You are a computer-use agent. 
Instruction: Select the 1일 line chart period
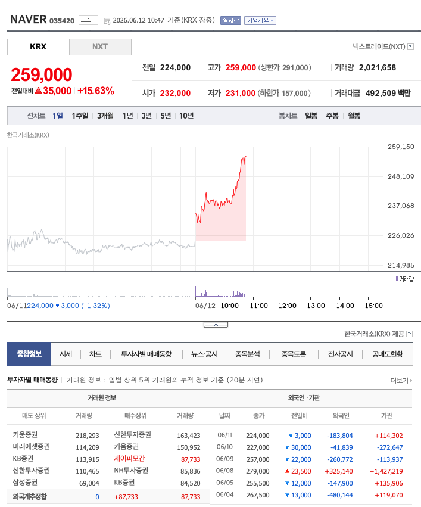coord(58,116)
